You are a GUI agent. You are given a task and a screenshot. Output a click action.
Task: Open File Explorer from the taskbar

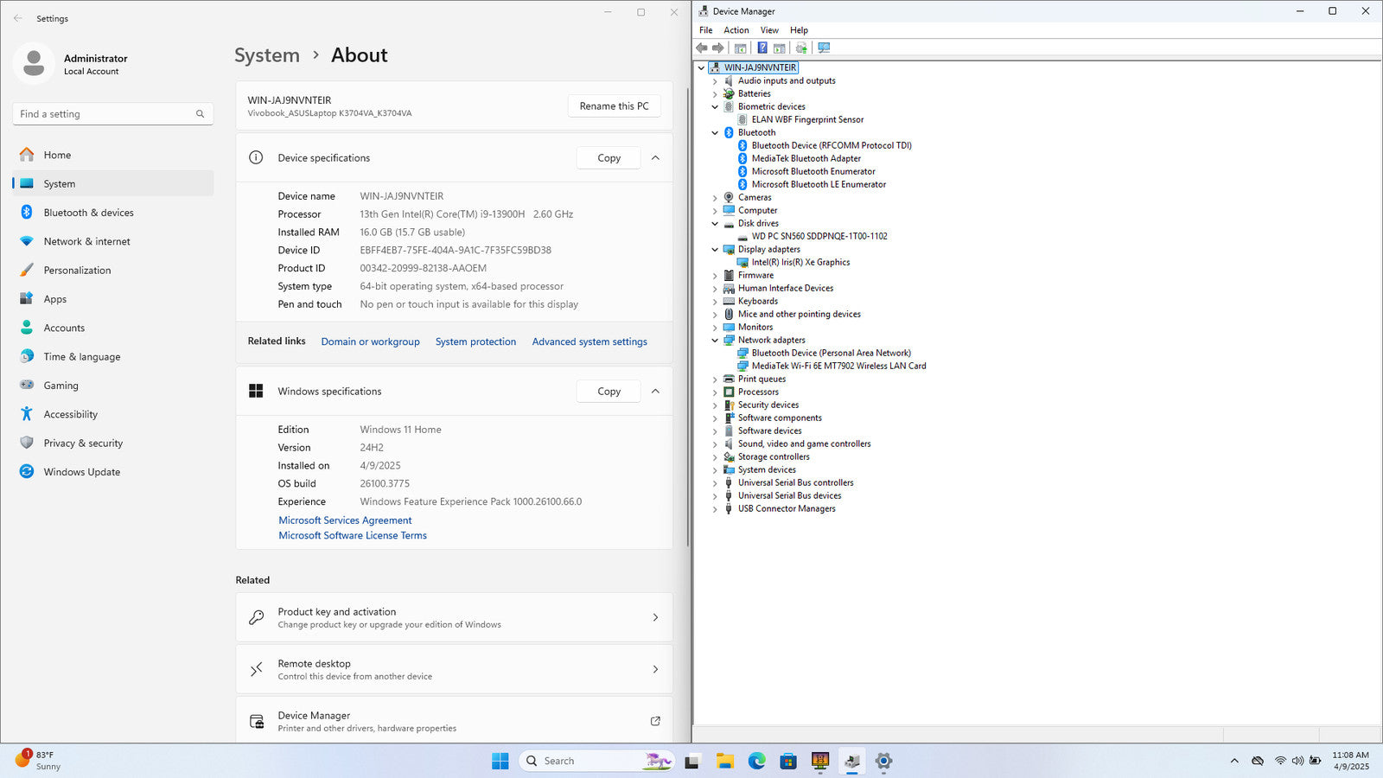(724, 761)
